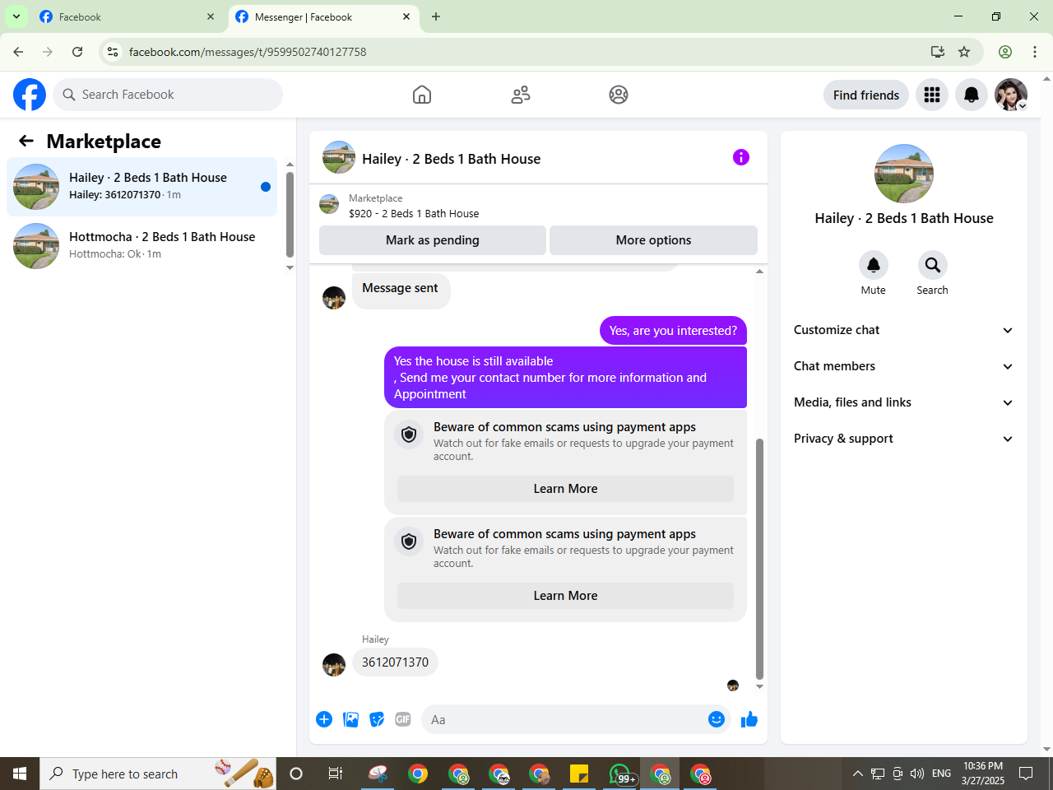Expand Media, files and links section
The width and height of the screenshot is (1053, 790).
click(903, 402)
